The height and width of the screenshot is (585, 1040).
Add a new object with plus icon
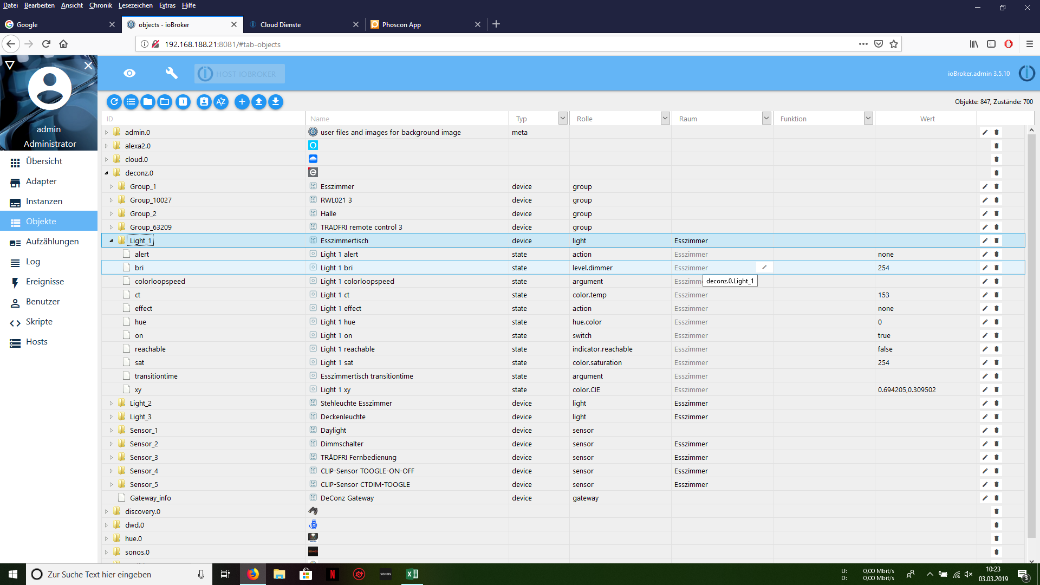[x=242, y=102]
